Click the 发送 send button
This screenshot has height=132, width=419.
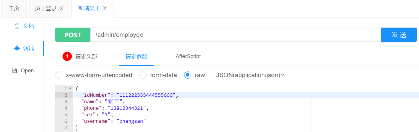[x=399, y=35]
